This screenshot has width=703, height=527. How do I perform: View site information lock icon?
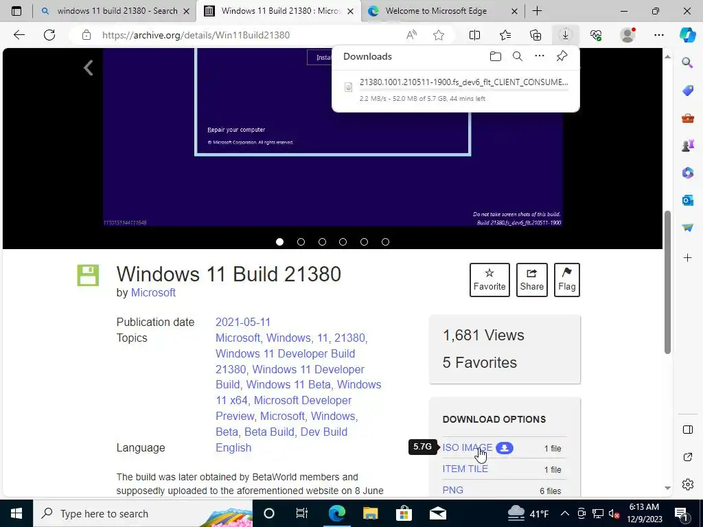(x=87, y=35)
